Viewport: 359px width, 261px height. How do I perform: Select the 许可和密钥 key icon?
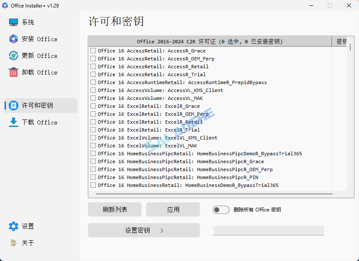coord(13,105)
